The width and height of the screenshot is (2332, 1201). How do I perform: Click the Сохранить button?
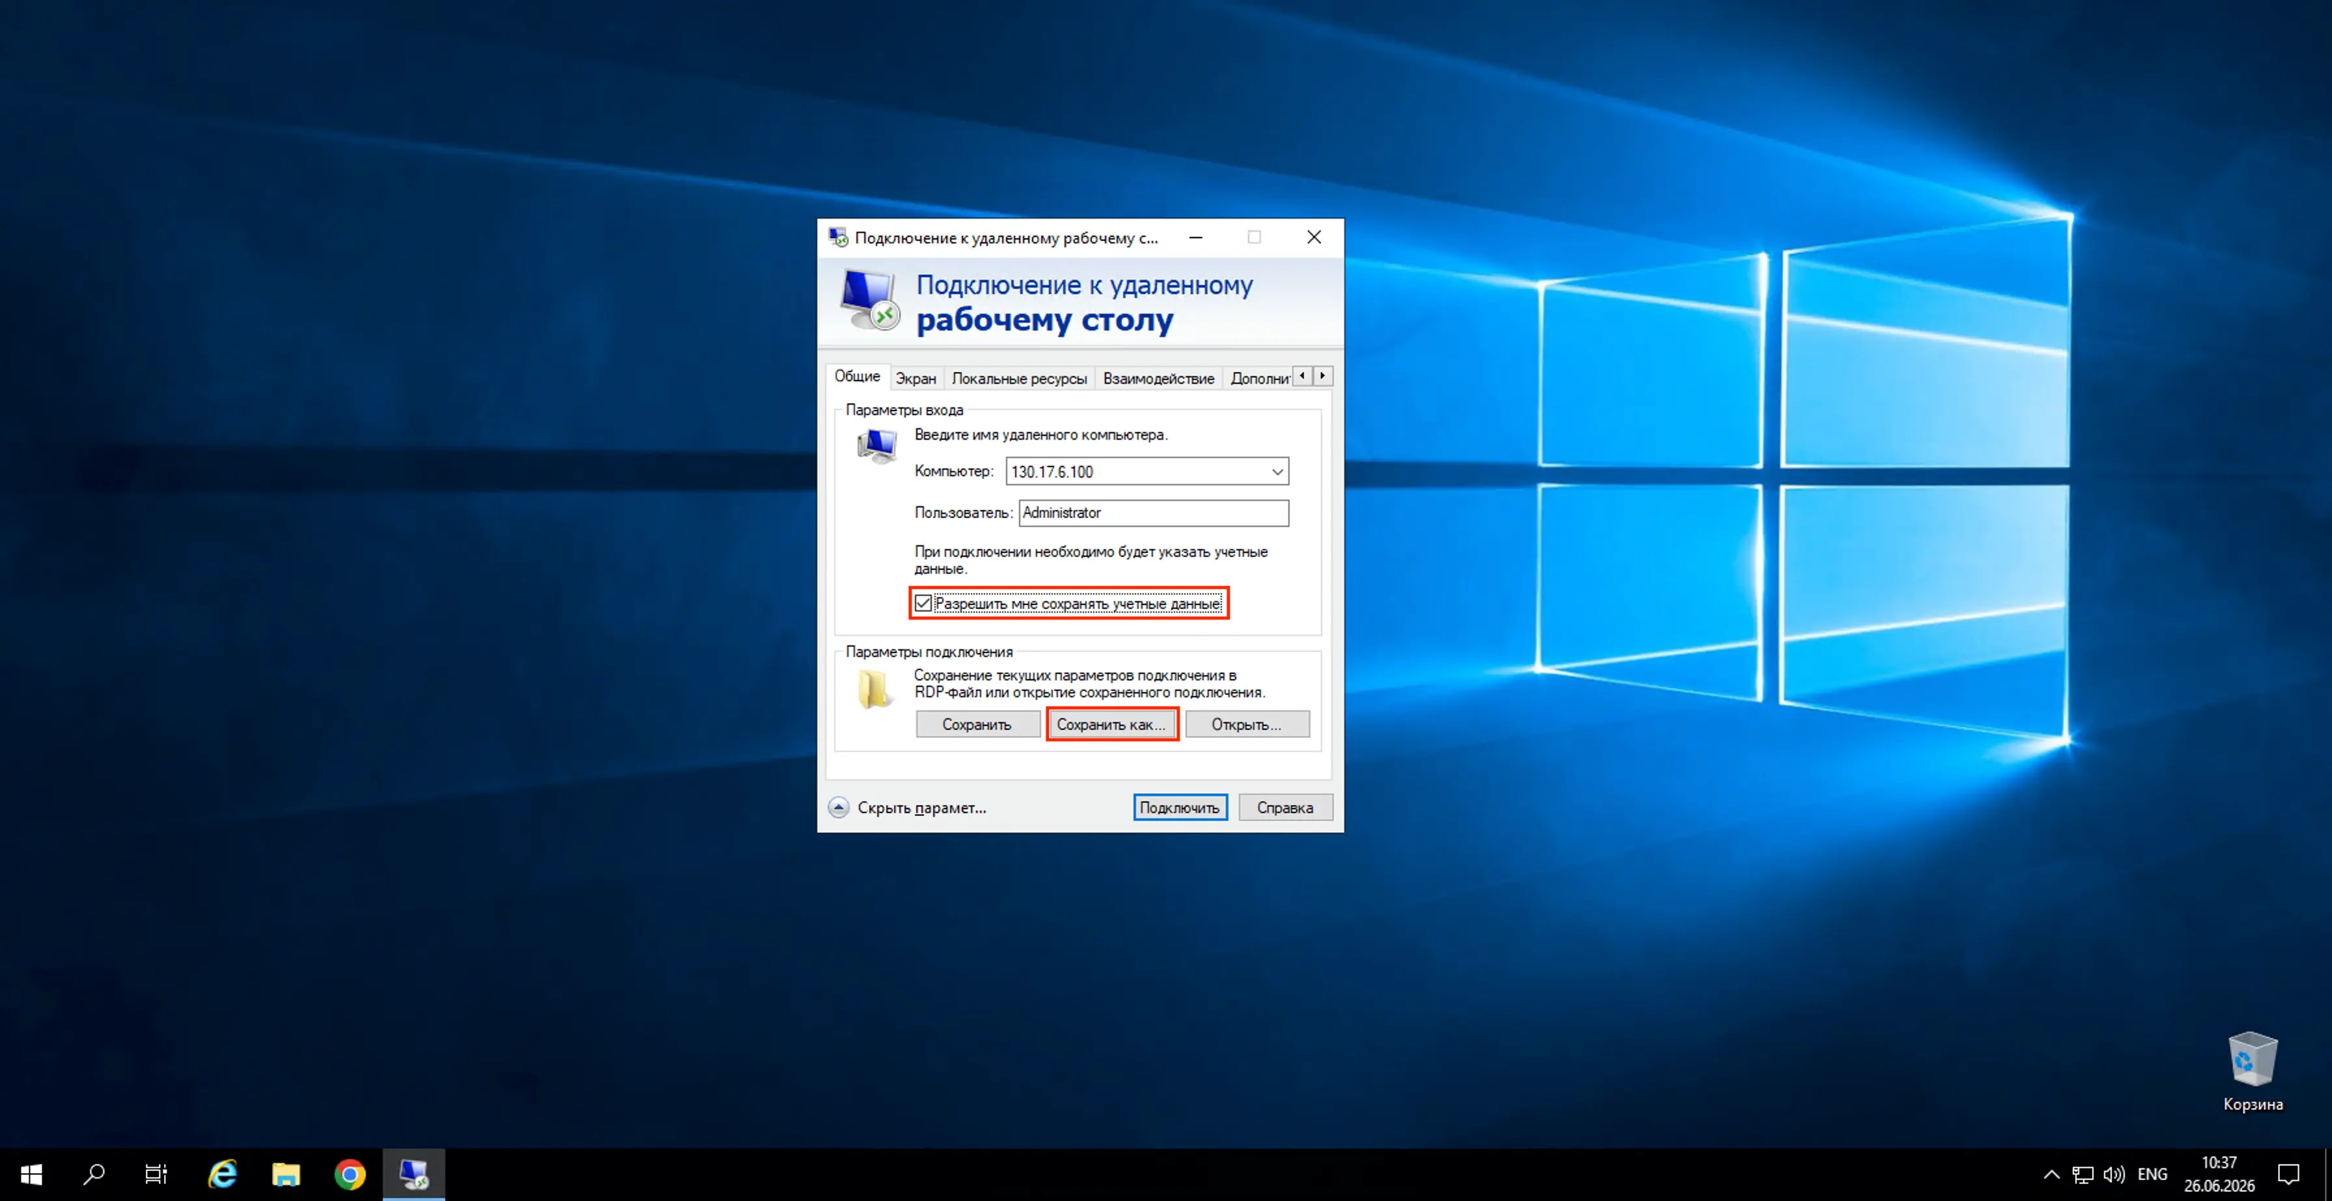977,724
